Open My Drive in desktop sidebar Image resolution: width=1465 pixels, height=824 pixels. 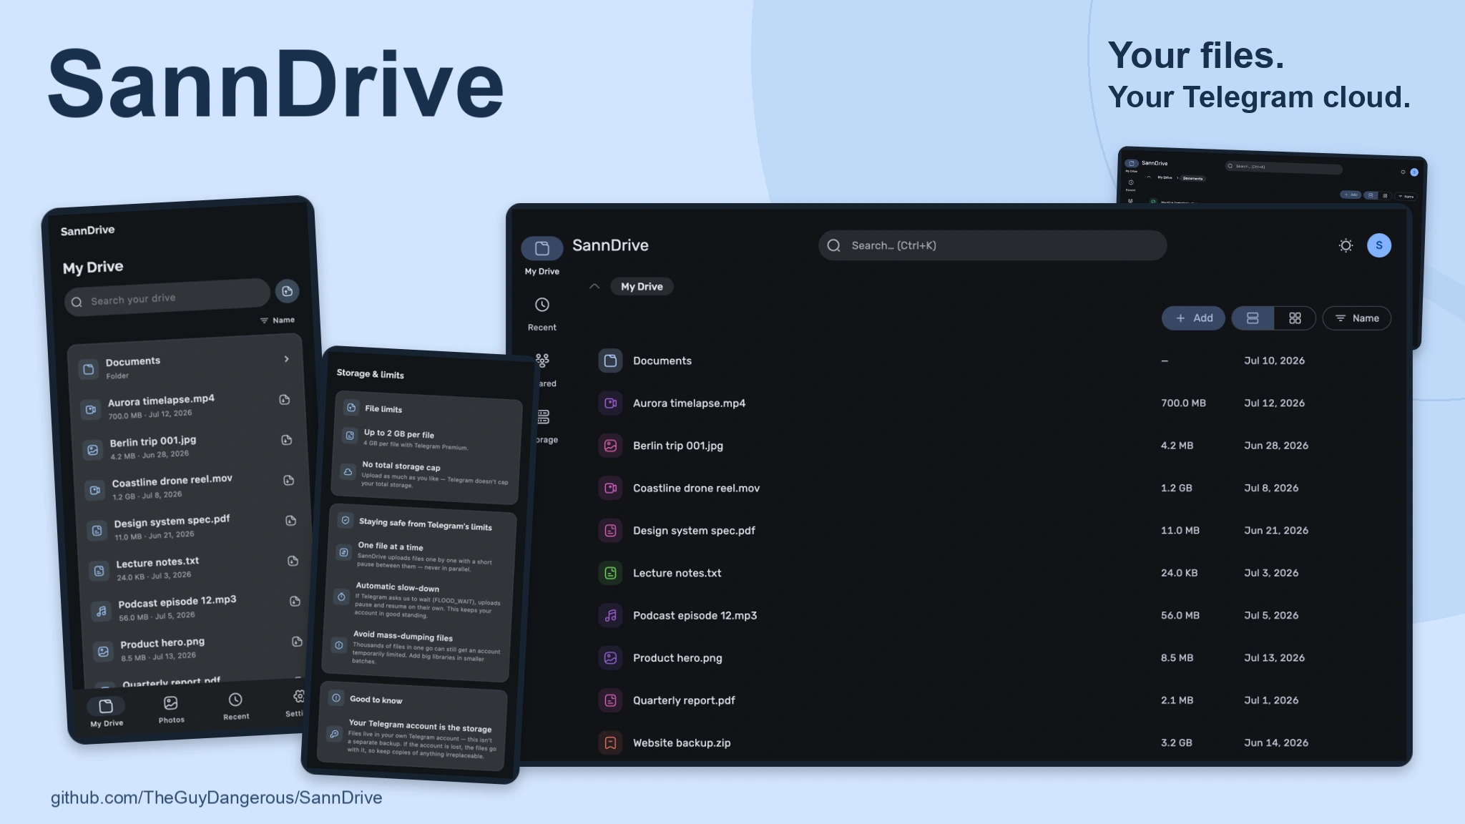click(542, 255)
